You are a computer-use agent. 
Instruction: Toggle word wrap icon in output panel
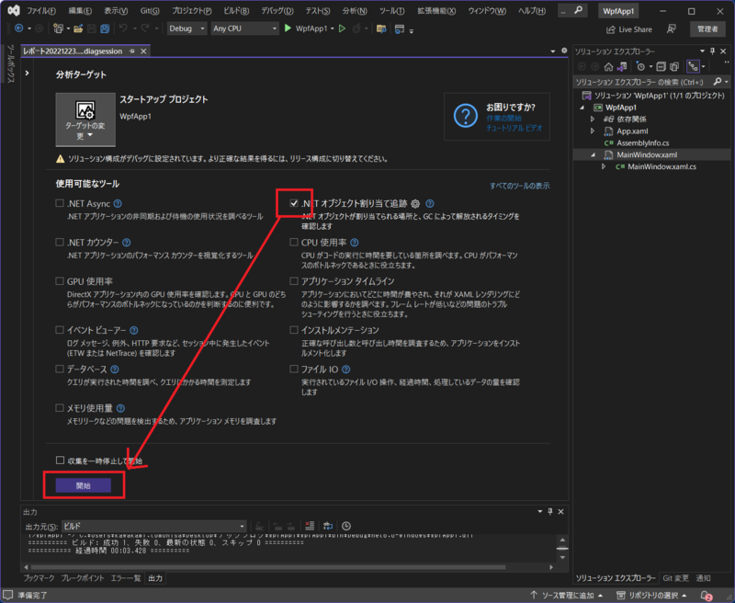click(x=328, y=526)
